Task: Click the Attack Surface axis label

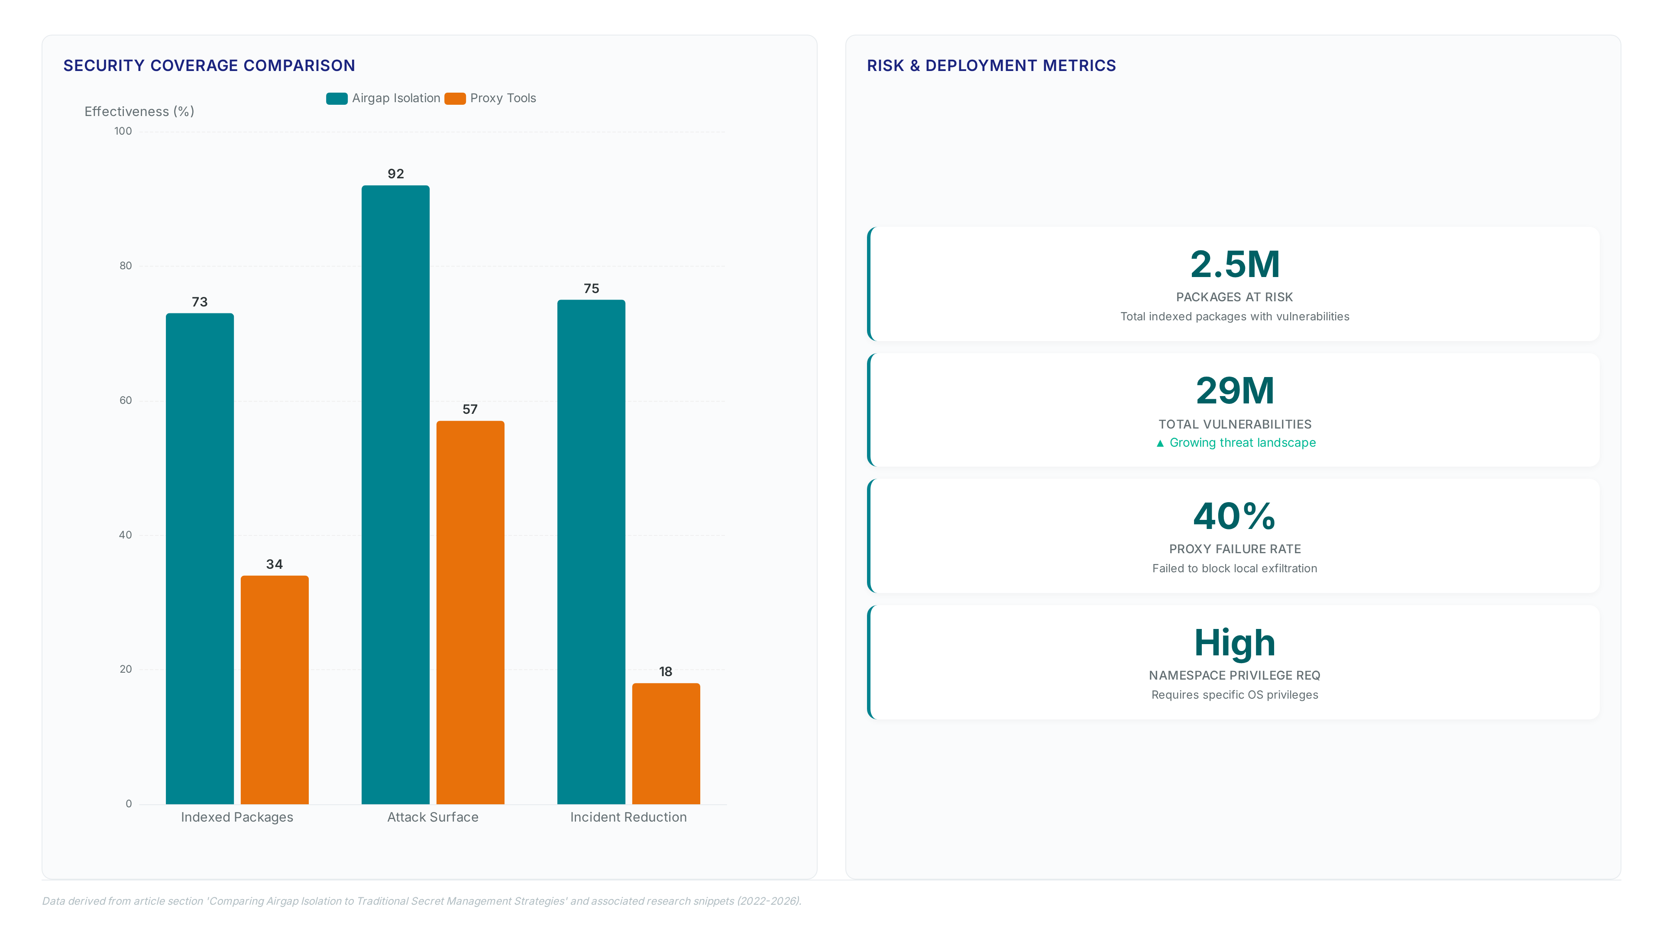Action: [x=433, y=817]
